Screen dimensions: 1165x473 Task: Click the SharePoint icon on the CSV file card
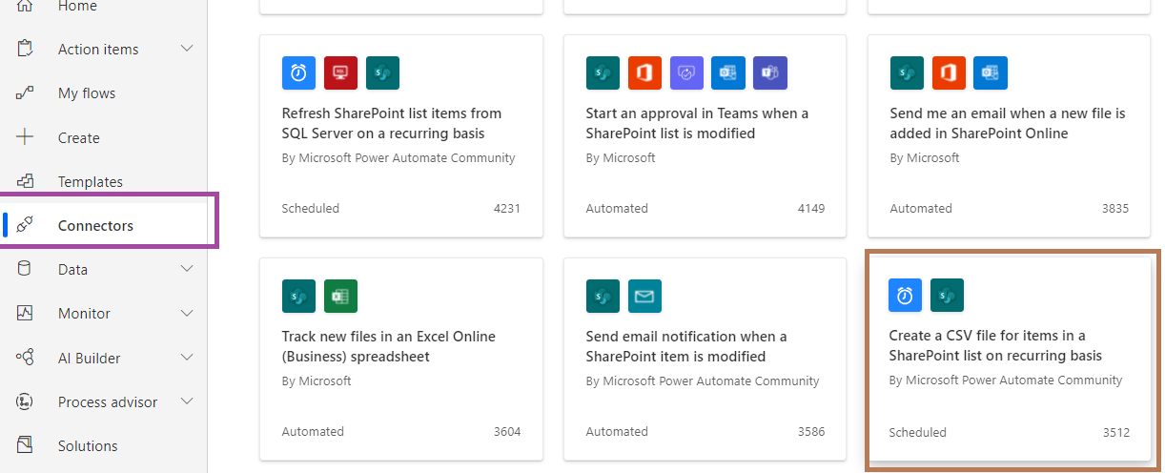pyautogui.click(x=948, y=295)
